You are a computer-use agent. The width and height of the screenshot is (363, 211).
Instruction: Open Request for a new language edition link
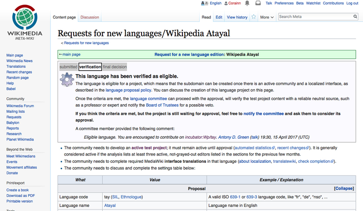click(189, 55)
